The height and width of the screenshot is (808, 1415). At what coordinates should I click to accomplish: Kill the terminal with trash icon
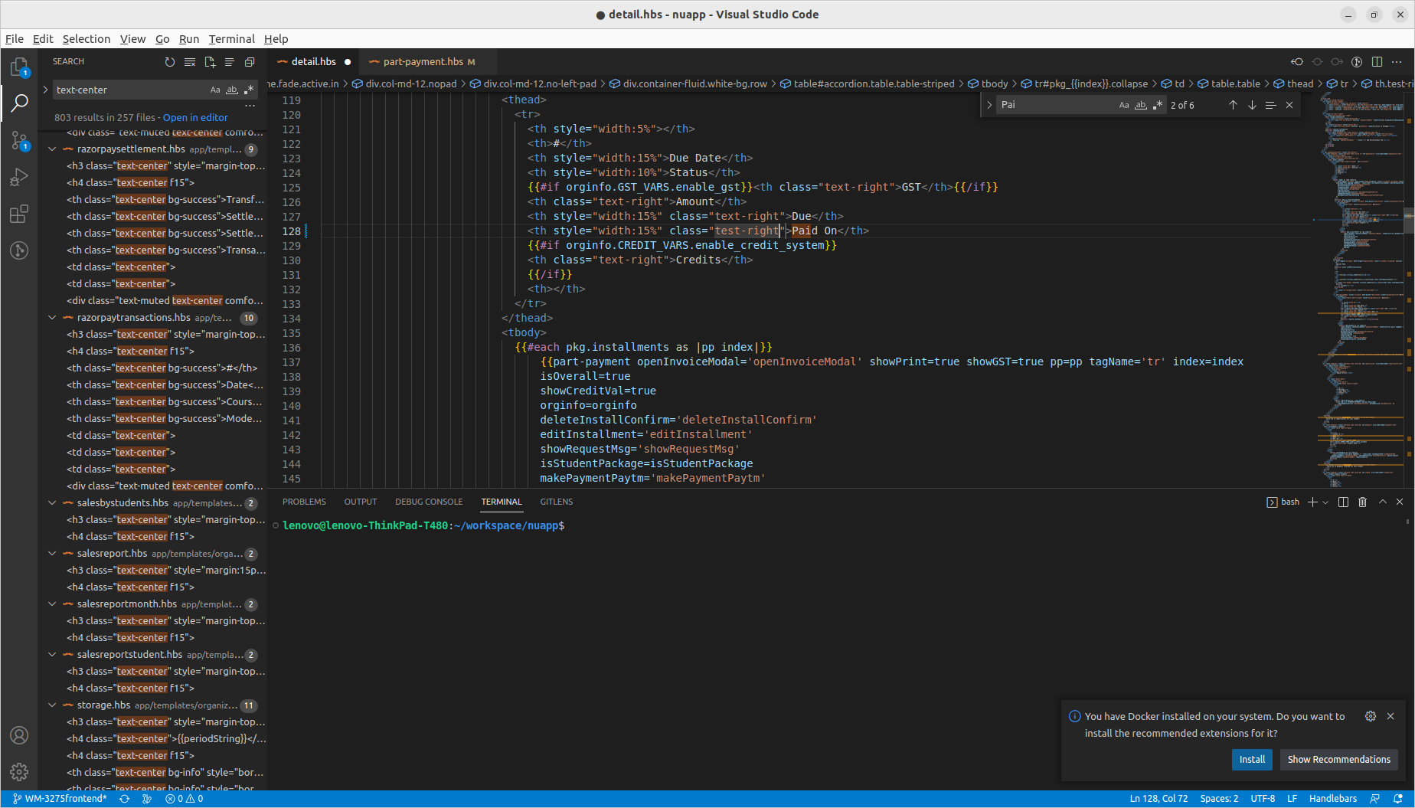tap(1362, 502)
